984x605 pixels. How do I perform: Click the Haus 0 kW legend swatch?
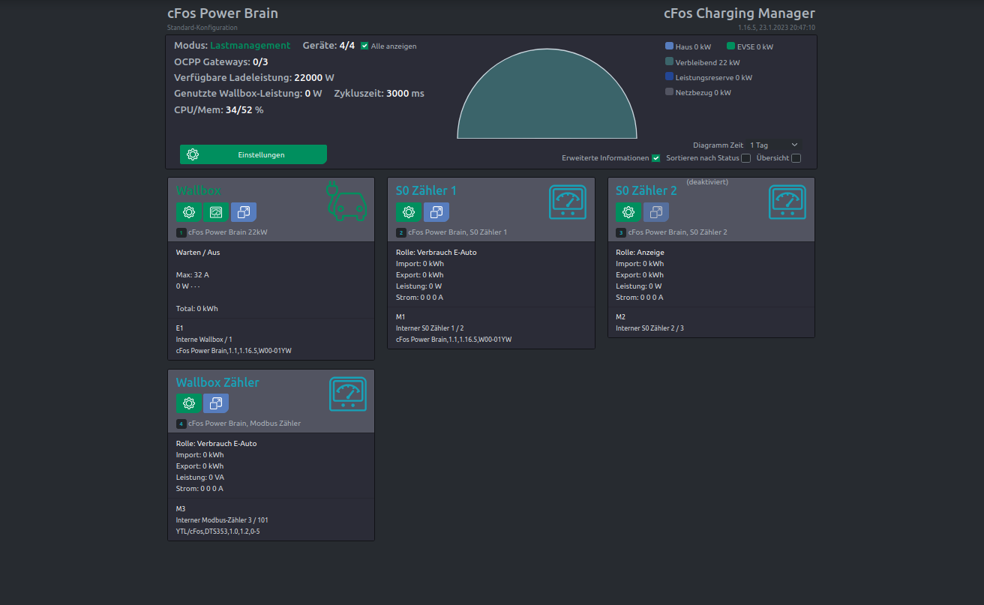[669, 46]
